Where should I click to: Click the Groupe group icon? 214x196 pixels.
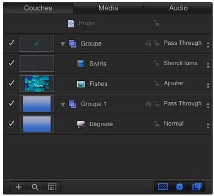pyautogui.click(x=73, y=44)
